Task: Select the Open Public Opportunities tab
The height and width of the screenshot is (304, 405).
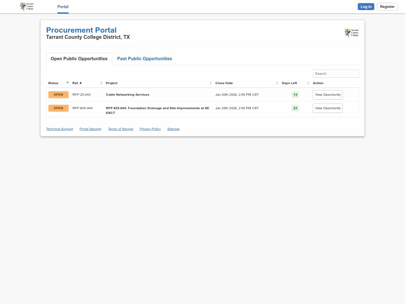Action: coord(79,59)
